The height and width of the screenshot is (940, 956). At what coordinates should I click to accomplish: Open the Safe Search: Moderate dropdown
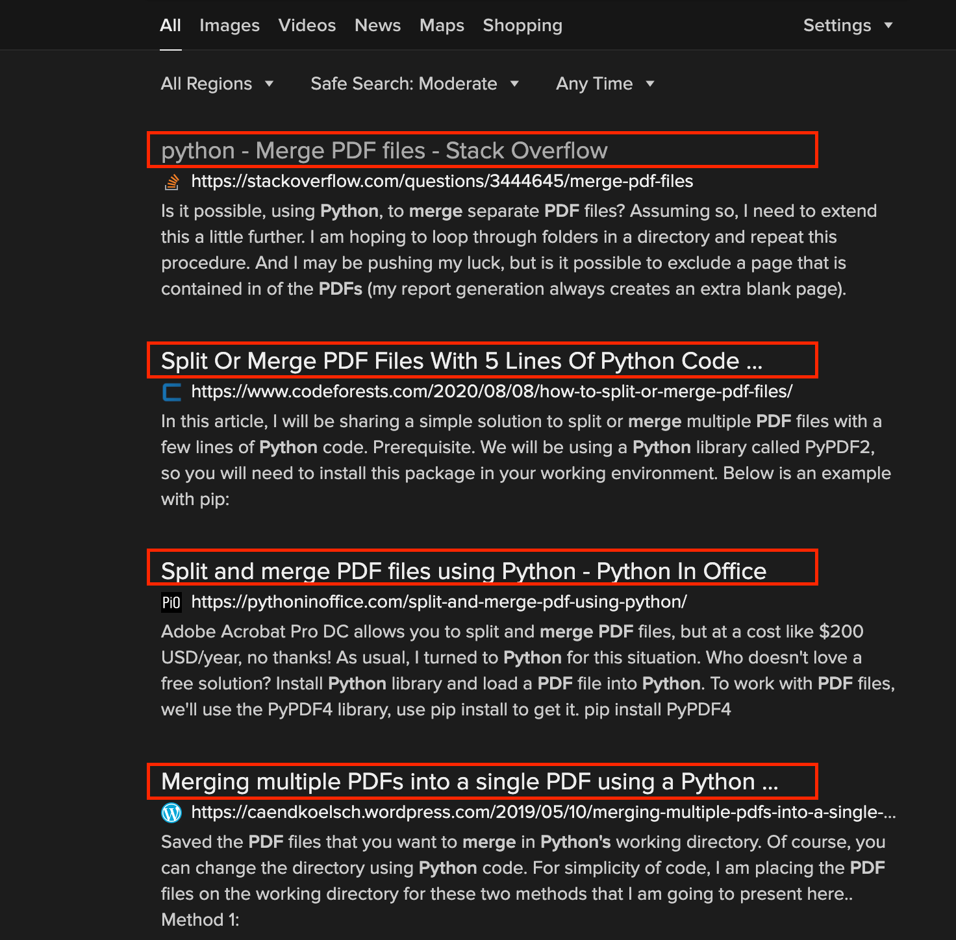click(x=415, y=84)
